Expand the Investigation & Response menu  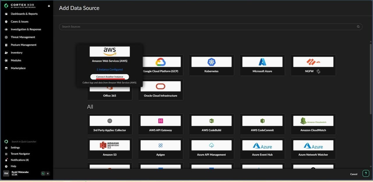(x=26, y=29)
